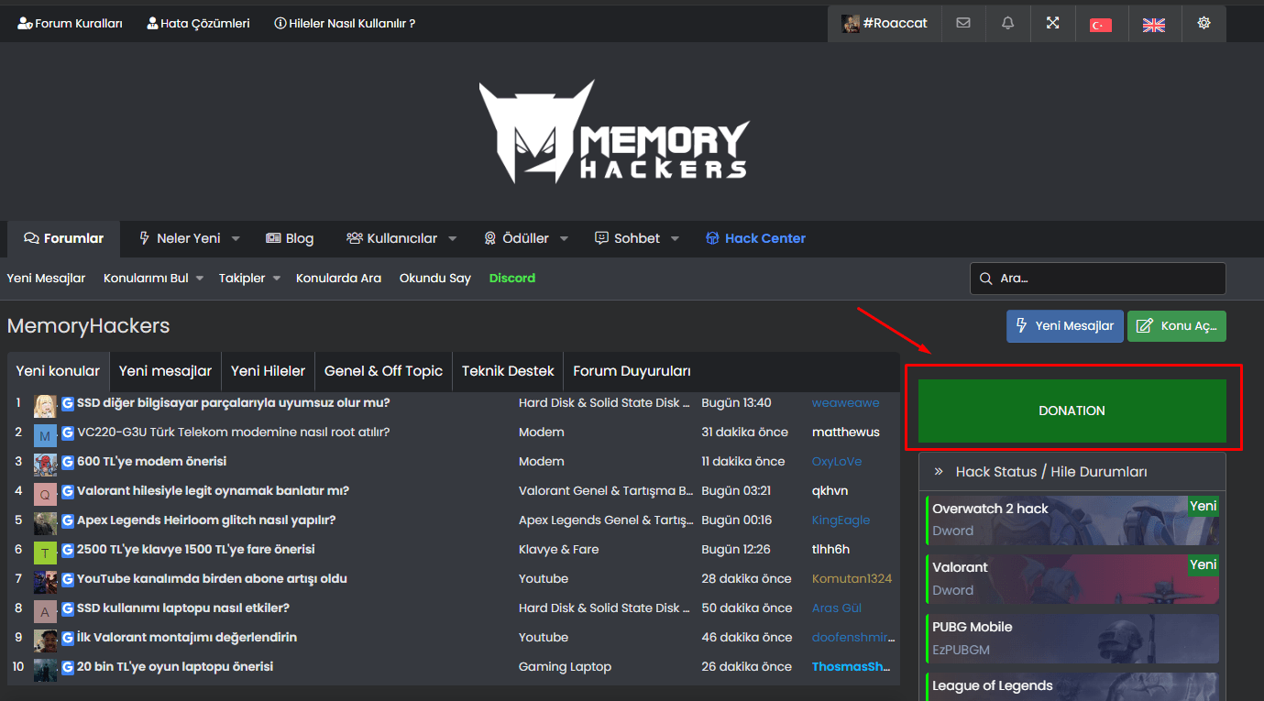Image resolution: width=1264 pixels, height=701 pixels.
Task: Open the settings gear icon
Action: [x=1204, y=23]
